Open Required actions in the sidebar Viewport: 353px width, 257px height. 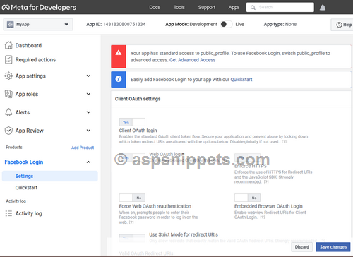(35, 60)
